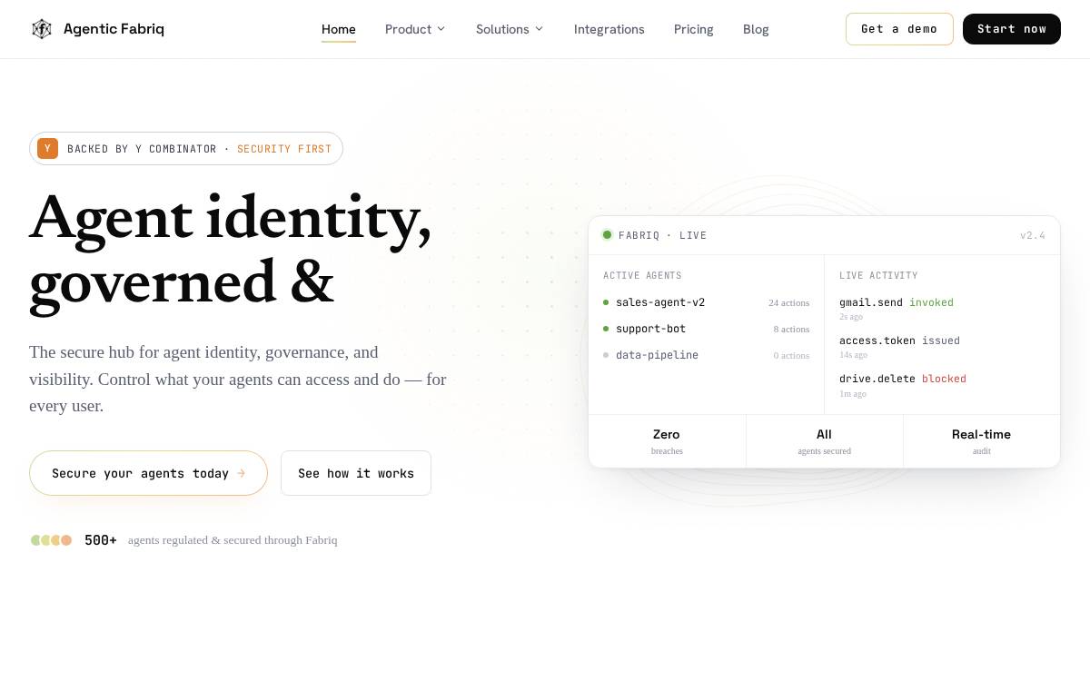The height and width of the screenshot is (681, 1090).
Task: Click the green status dot beside sales-agent-v2
Action: tap(606, 302)
